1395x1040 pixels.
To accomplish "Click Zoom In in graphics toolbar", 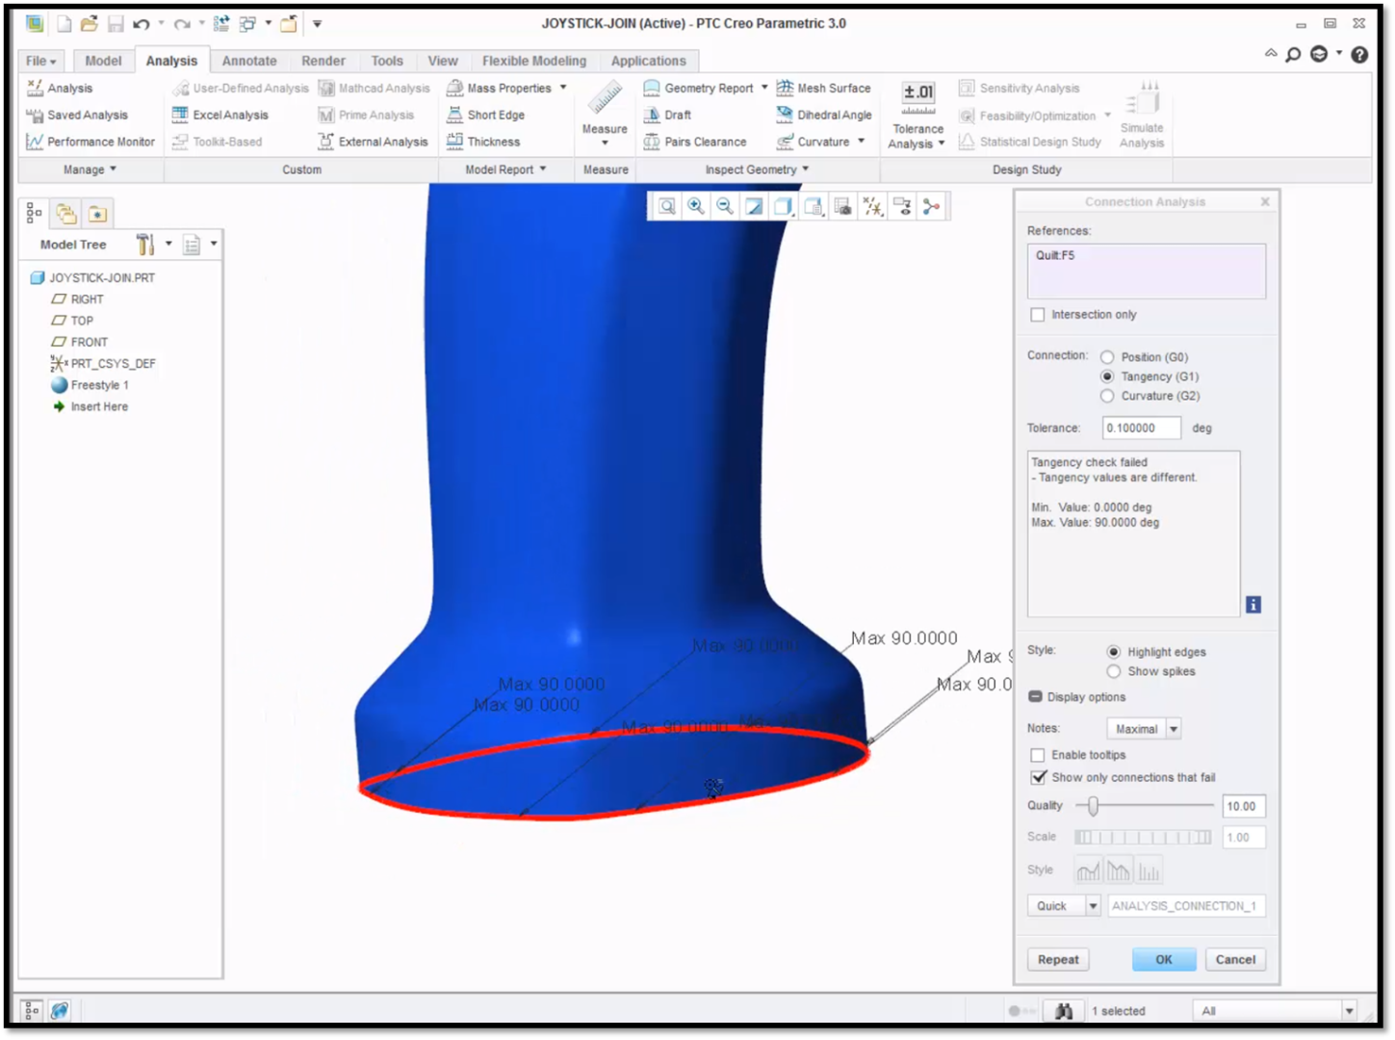I will 696,206.
